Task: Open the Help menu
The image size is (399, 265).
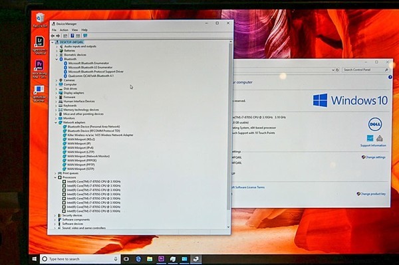Action: [84, 30]
